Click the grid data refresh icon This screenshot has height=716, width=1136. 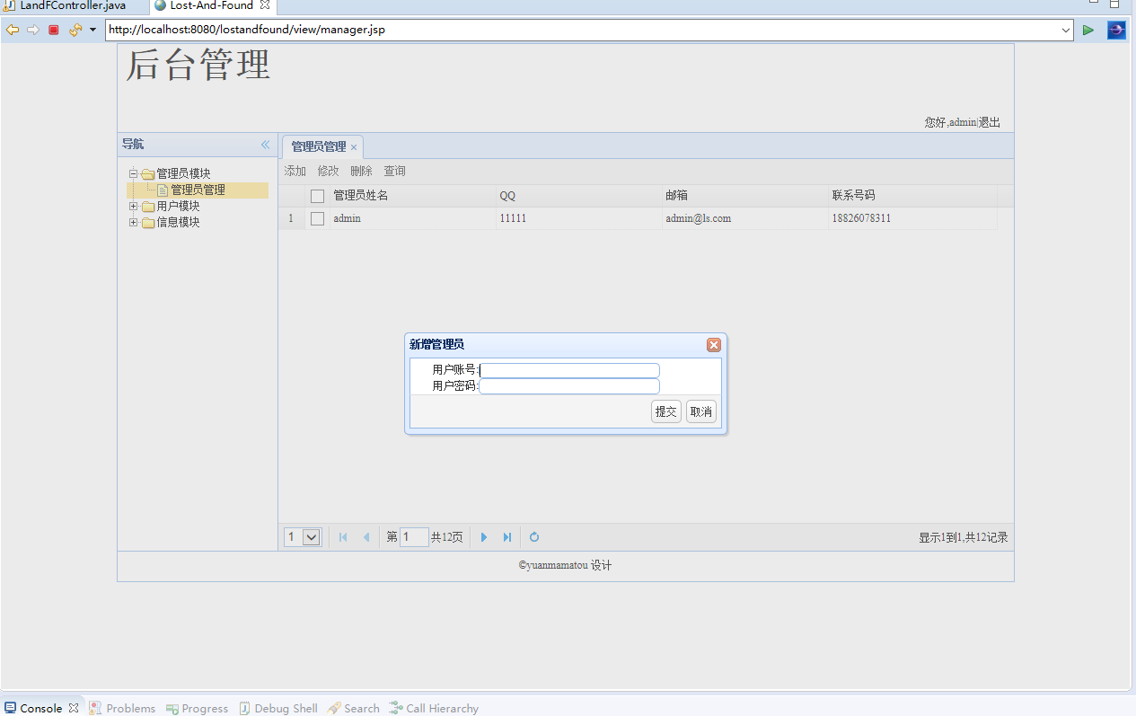click(x=533, y=536)
